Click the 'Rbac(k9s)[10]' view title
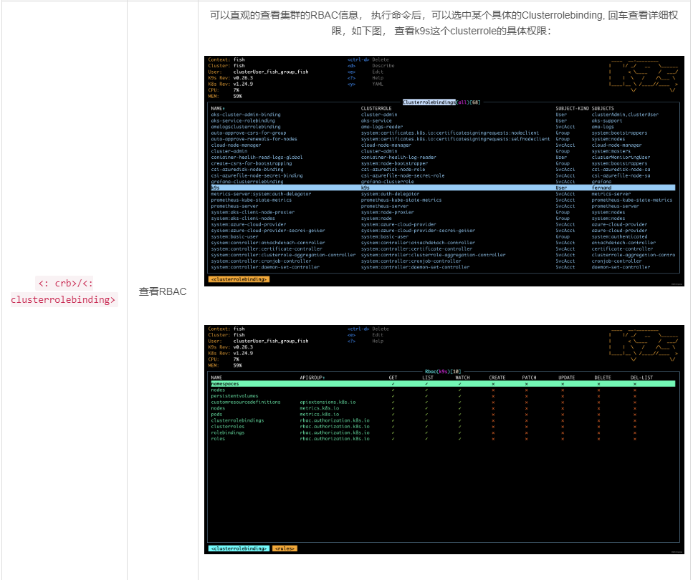Viewport: 693px width, 580px height. pyautogui.click(x=443, y=372)
